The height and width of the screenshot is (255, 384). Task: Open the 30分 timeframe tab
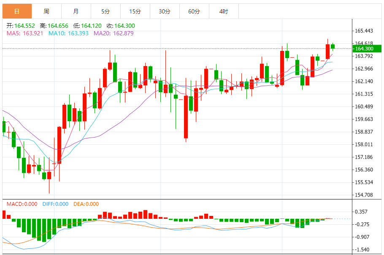coord(165,11)
